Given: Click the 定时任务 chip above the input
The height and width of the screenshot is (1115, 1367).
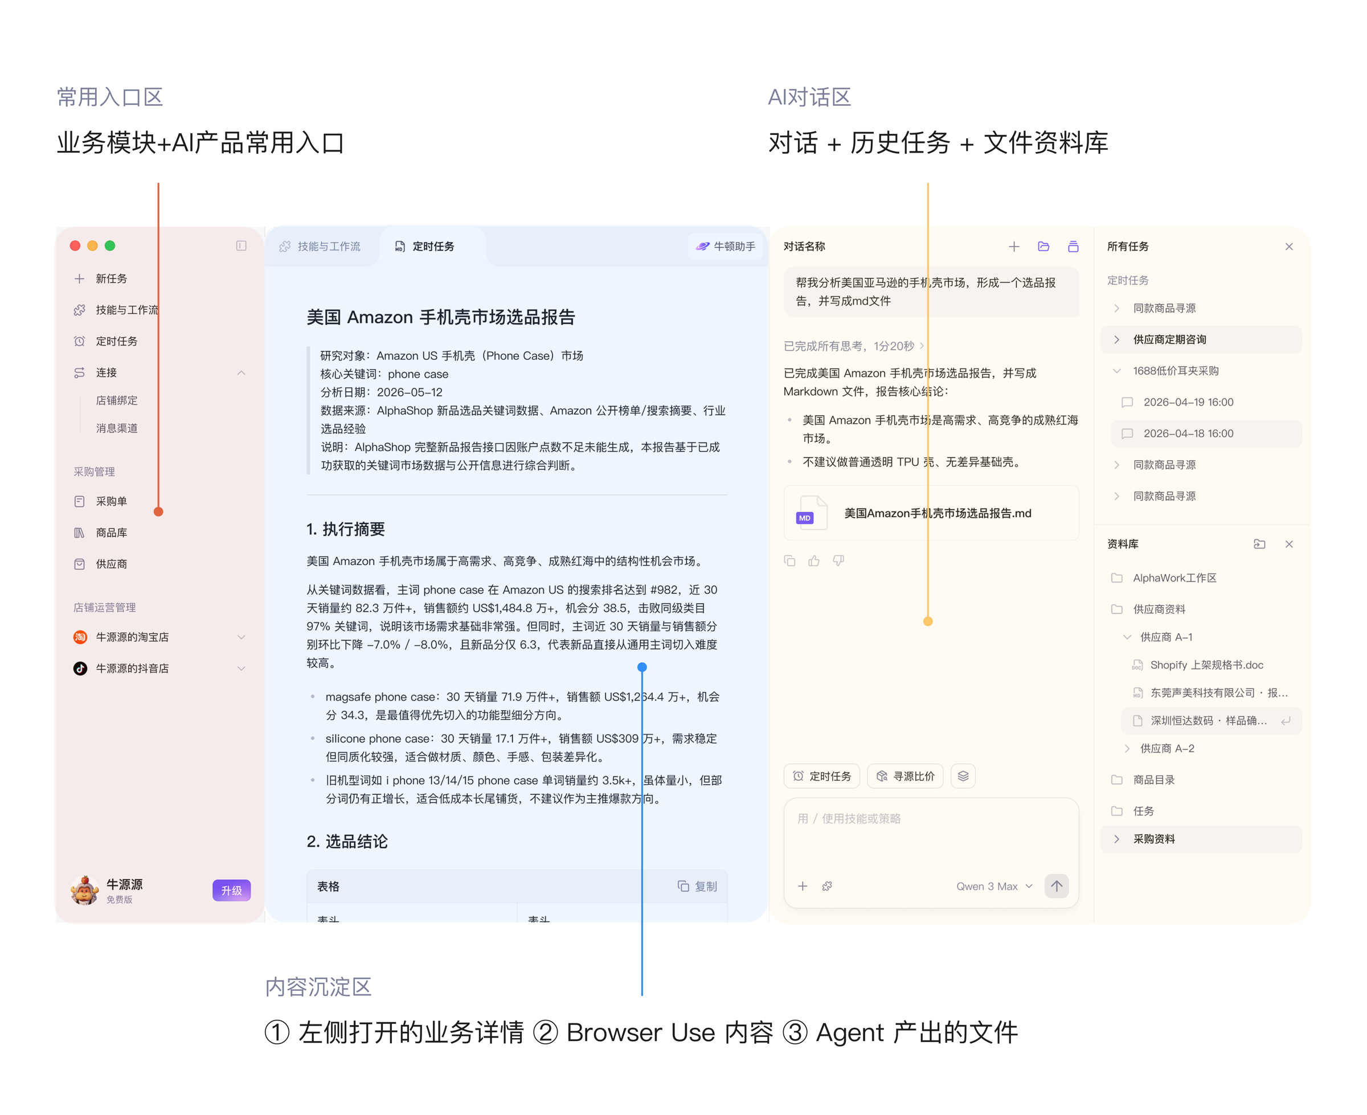Looking at the screenshot, I should (822, 777).
